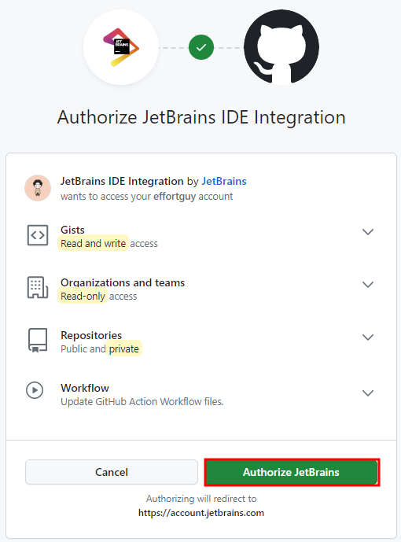Click the Organizations building icon
The height and width of the screenshot is (542, 401).
[x=38, y=288]
